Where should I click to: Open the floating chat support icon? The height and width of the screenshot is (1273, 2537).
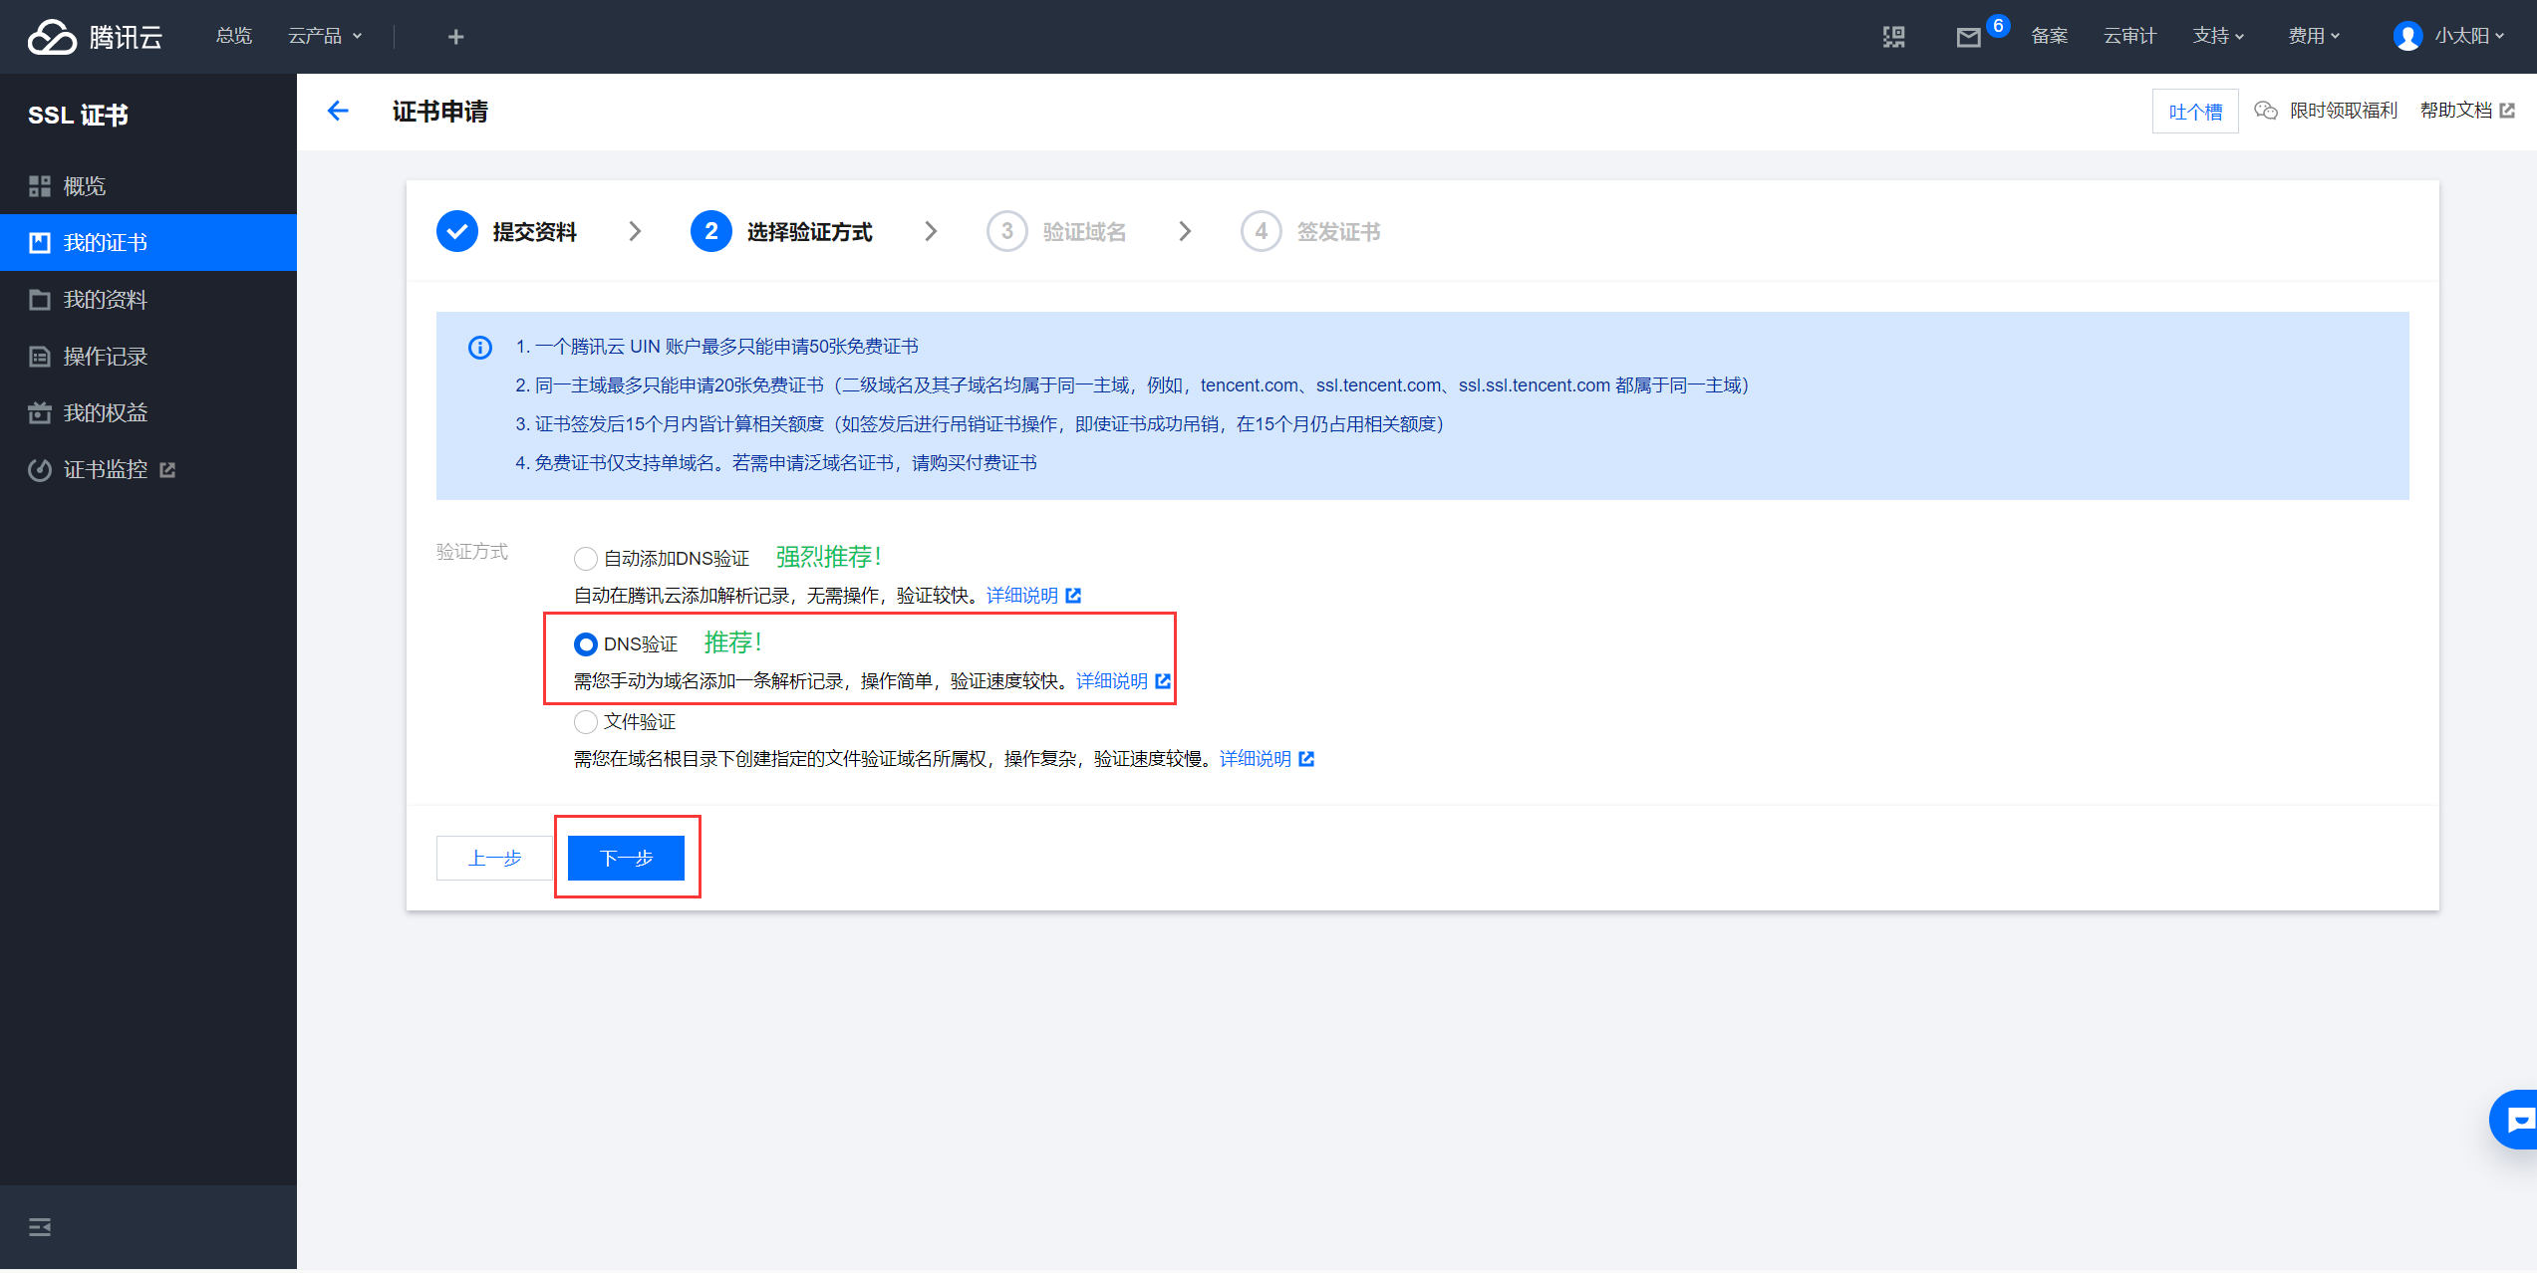tap(2517, 1121)
